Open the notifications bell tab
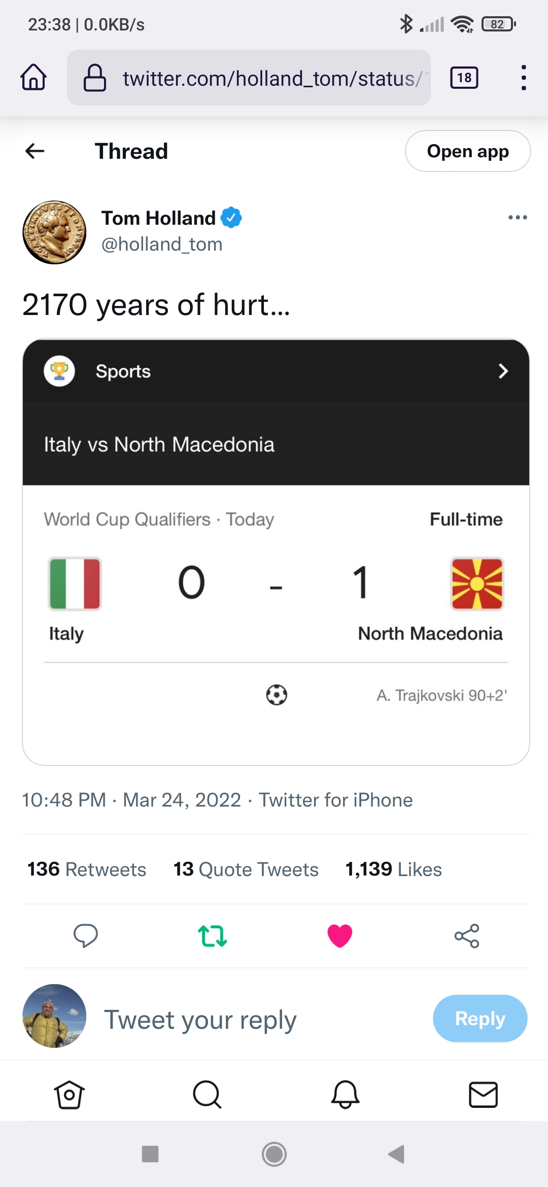This screenshot has width=548, height=1187. coord(345,1094)
